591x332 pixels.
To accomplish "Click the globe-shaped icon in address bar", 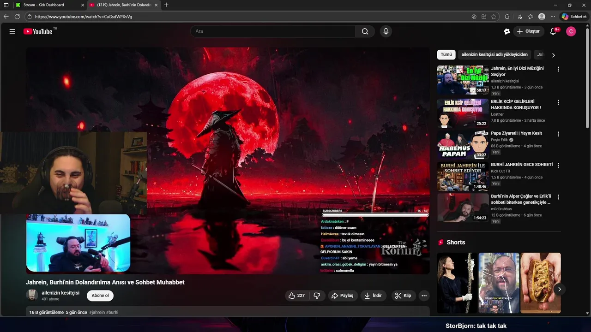I will (x=474, y=17).
